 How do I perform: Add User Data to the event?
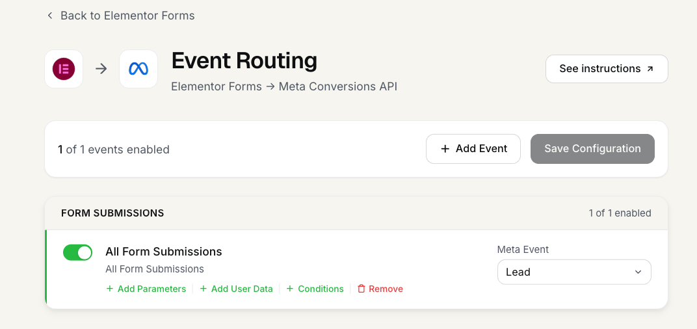point(236,289)
